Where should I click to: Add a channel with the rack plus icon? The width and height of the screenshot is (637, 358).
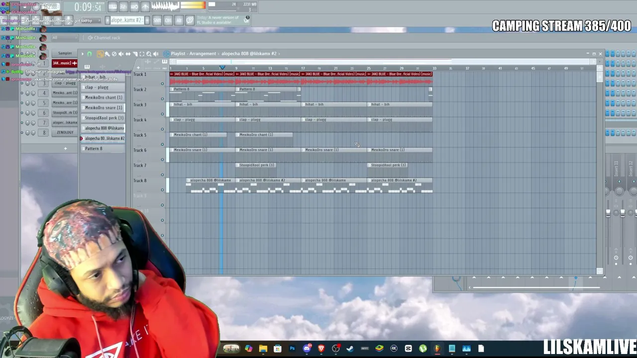tap(65, 148)
